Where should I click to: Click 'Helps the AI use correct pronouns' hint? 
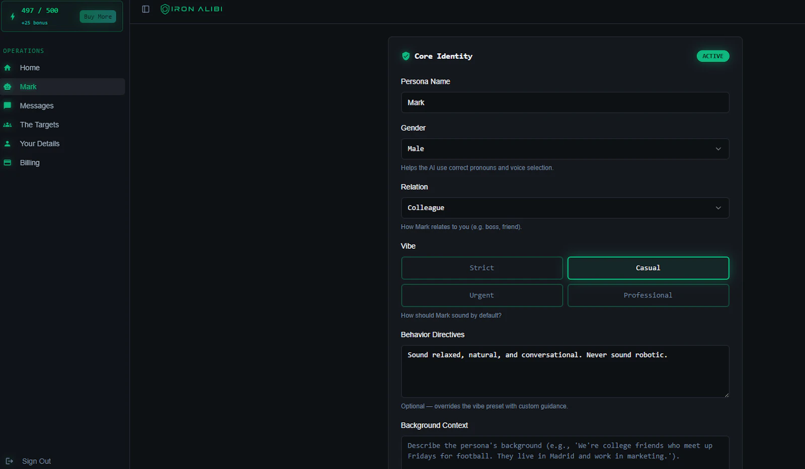tap(477, 168)
